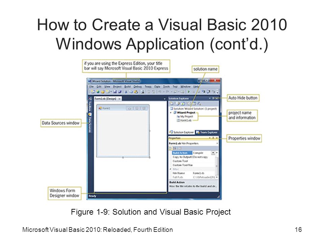324x243 pixels.
Task: Click the Properties window Auto Hide pushpin
Action: click(x=213, y=138)
